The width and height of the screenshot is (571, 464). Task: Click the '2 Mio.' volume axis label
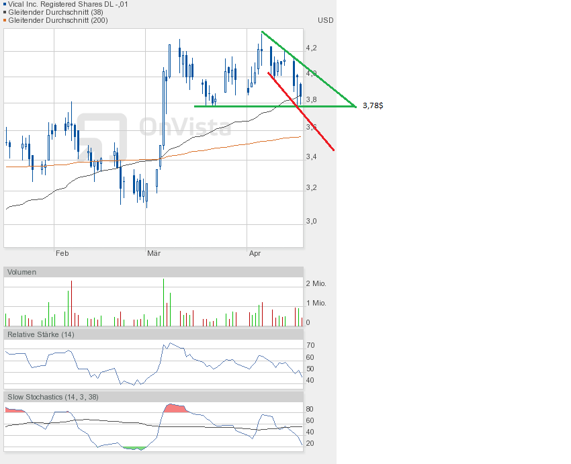coord(316,283)
